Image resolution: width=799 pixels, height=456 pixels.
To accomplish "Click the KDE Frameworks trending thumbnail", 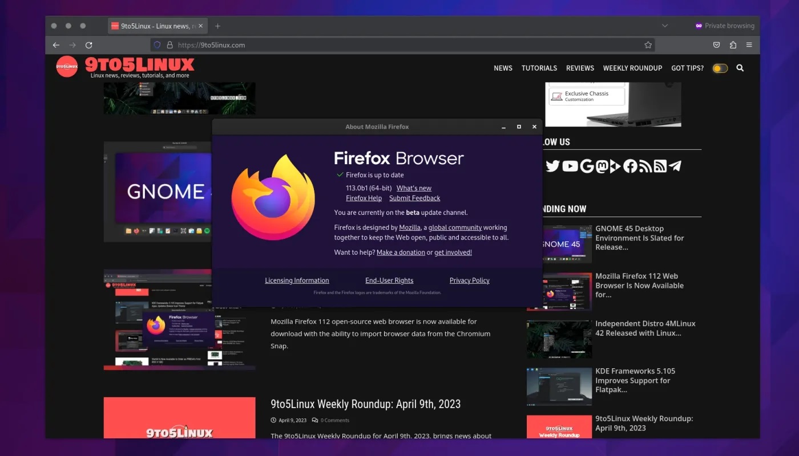I will [x=559, y=386].
